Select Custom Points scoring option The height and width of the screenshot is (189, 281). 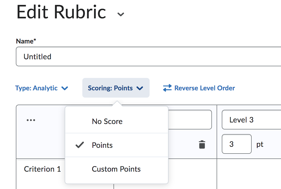click(116, 169)
